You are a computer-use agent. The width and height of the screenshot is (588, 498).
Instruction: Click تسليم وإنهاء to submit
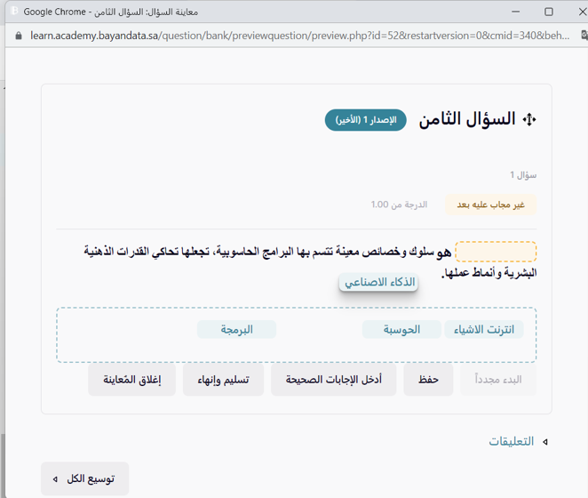(x=223, y=380)
